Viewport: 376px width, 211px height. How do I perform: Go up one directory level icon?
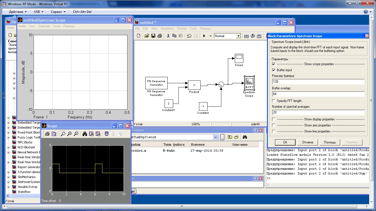(230, 137)
